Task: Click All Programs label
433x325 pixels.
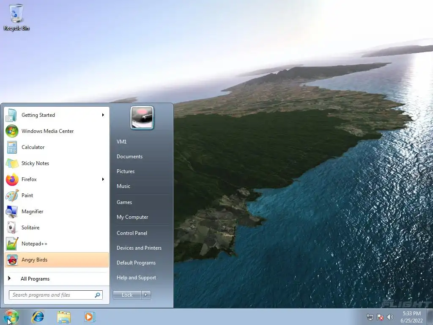Action: 35,279
